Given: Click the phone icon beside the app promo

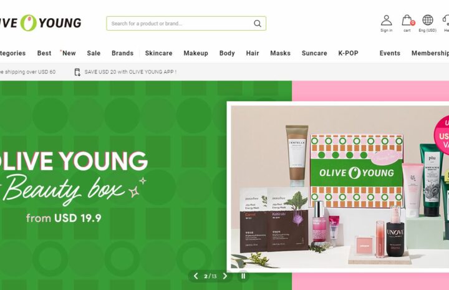Looking at the screenshot, I should coord(77,72).
